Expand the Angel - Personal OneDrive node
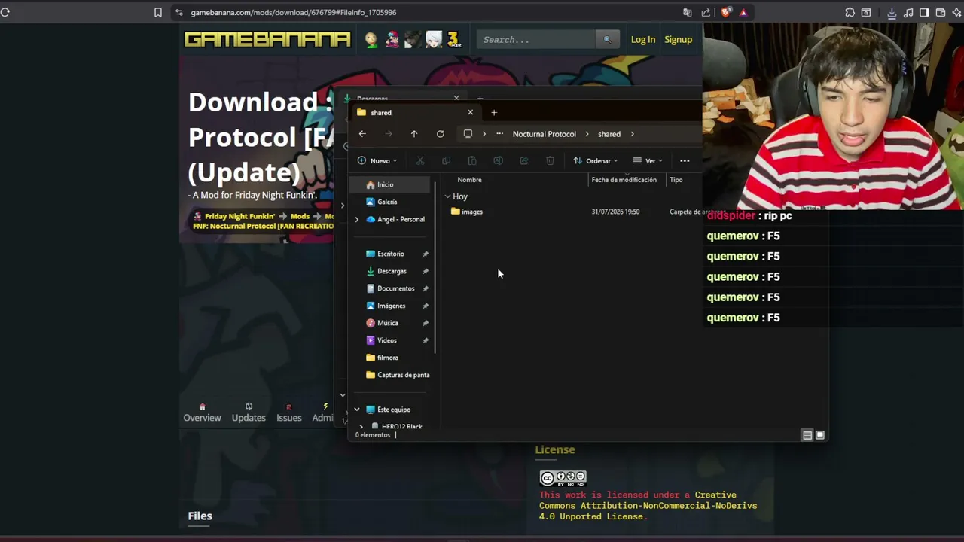 [357, 219]
